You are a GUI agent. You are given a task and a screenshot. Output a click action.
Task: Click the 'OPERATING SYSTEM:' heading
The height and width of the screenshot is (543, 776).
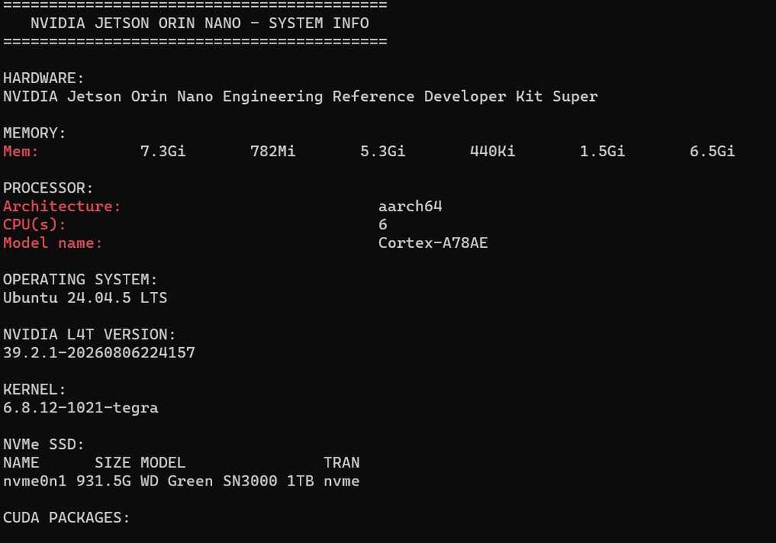tap(80, 280)
